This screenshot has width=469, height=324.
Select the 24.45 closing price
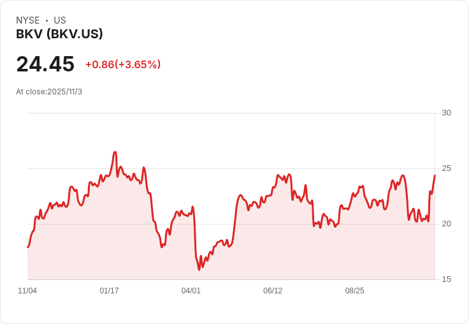tap(45, 64)
